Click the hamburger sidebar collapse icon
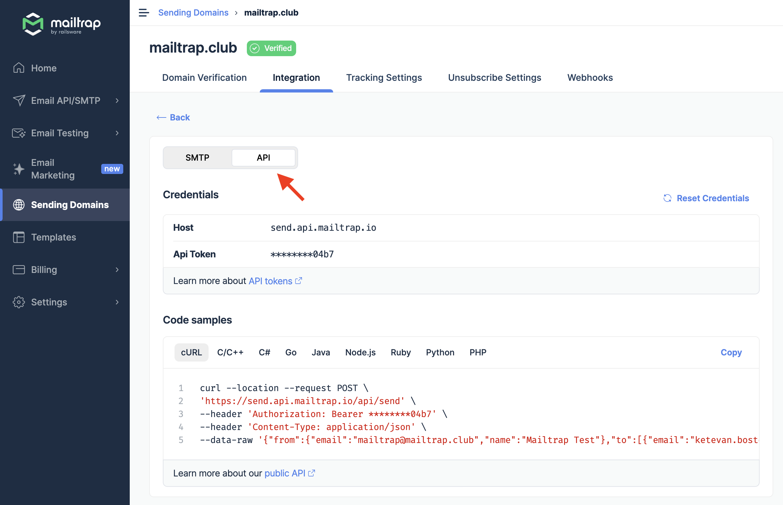Viewport: 783px width, 505px height. click(144, 12)
